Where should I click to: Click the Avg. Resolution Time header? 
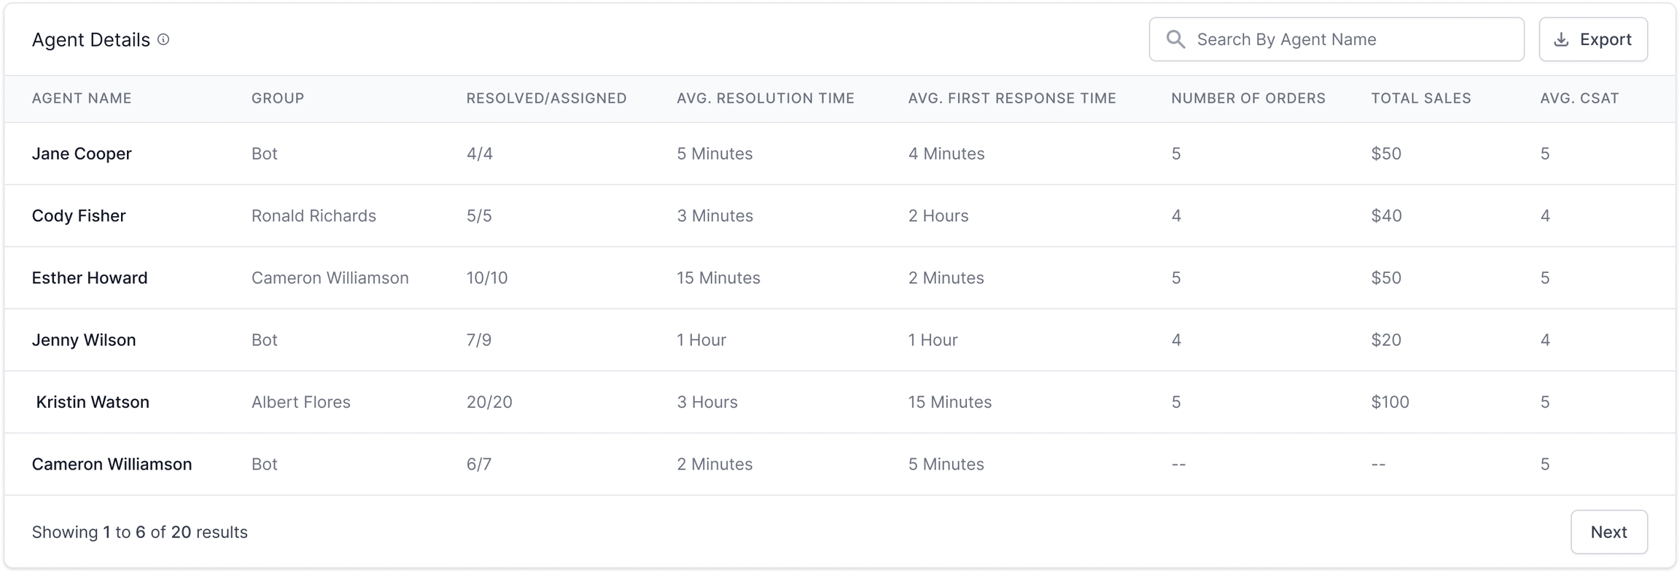765,98
